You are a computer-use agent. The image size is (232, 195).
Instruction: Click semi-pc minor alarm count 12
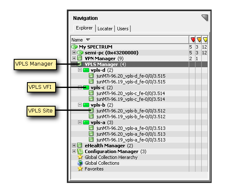[205, 53]
